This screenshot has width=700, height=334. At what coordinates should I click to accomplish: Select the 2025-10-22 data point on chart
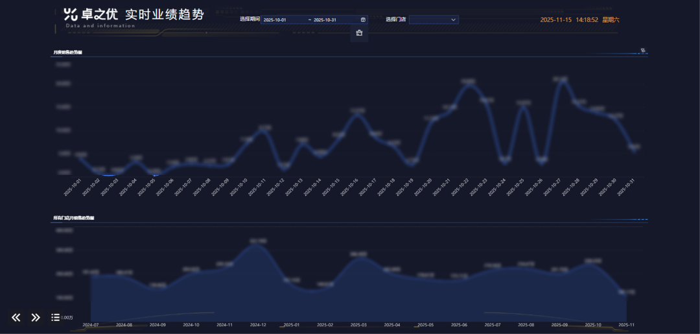tap(468, 84)
